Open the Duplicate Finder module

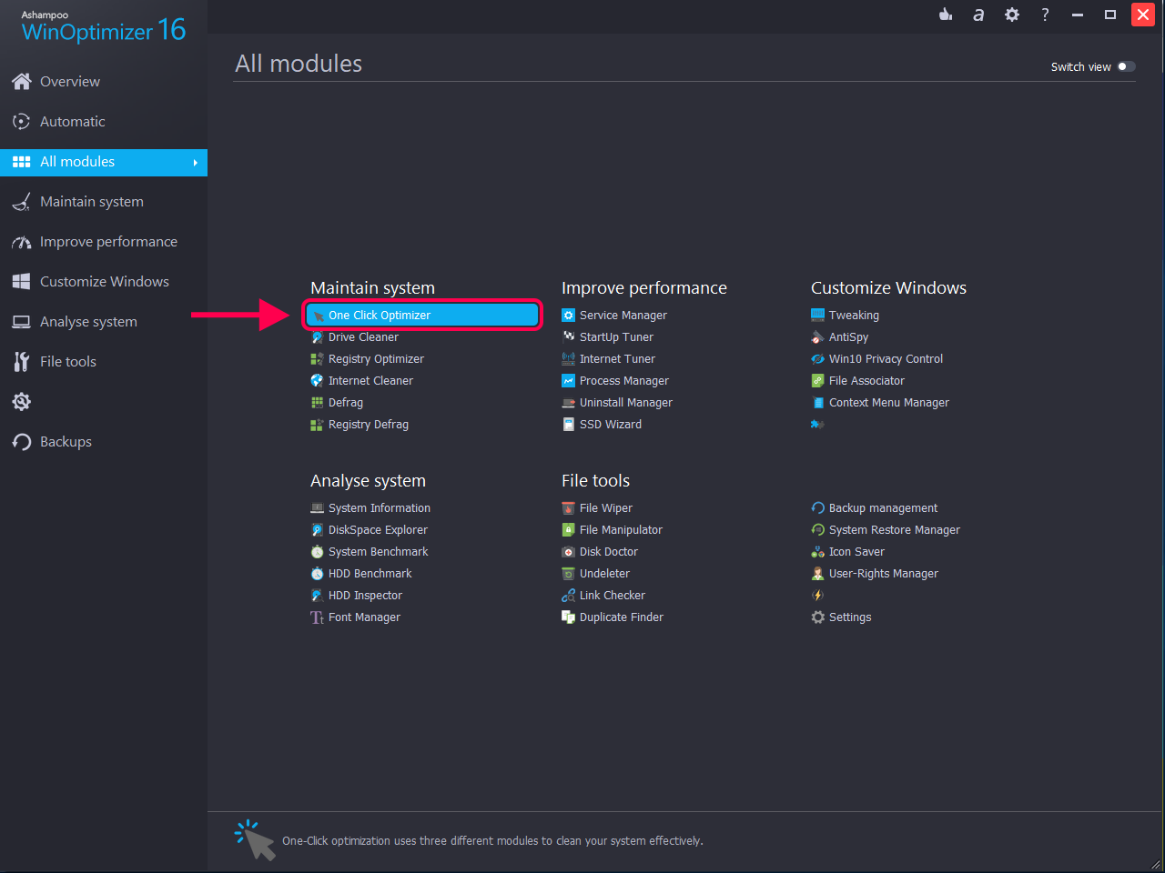tap(621, 617)
